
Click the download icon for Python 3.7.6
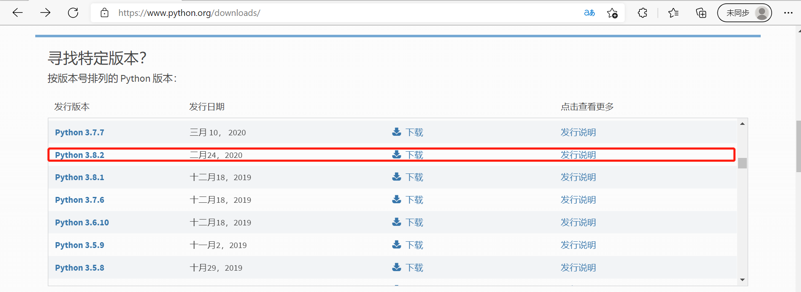coord(397,199)
